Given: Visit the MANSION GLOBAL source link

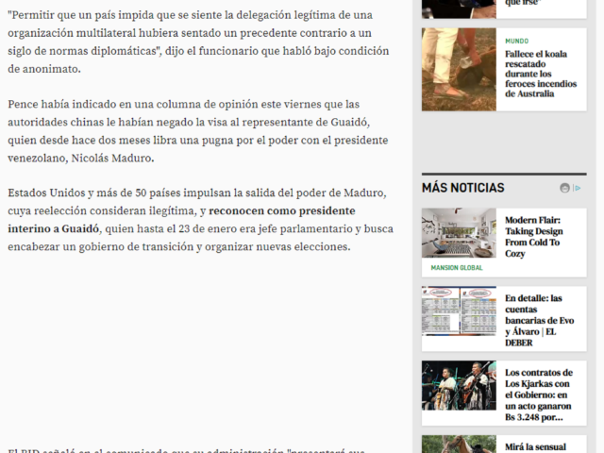Looking at the screenshot, I should coord(457,268).
